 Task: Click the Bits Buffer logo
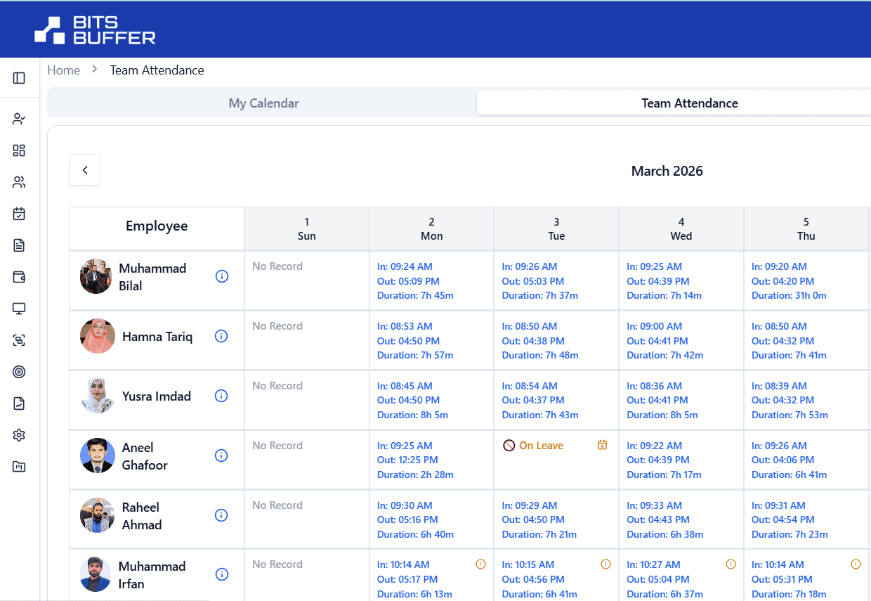(x=95, y=30)
